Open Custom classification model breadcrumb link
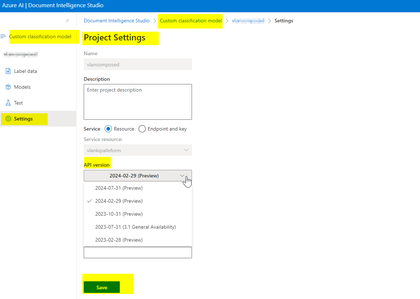420x299 pixels. coord(191,21)
